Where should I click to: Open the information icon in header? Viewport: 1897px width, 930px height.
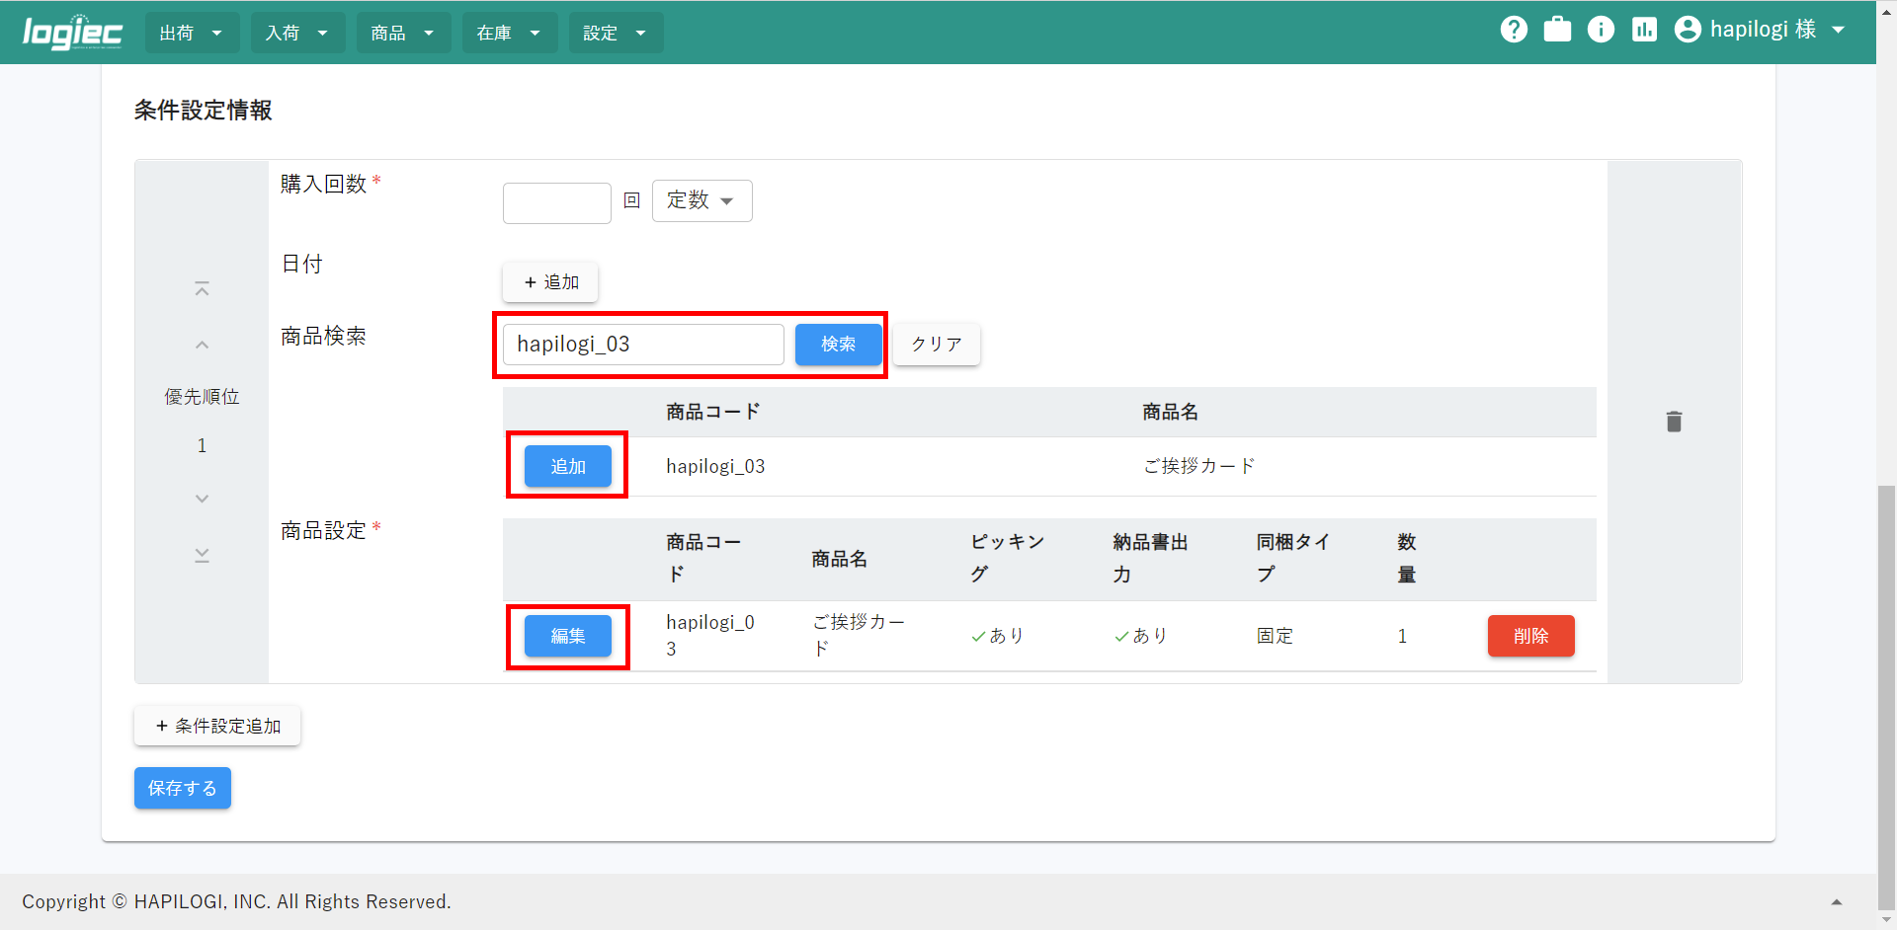click(x=1601, y=30)
